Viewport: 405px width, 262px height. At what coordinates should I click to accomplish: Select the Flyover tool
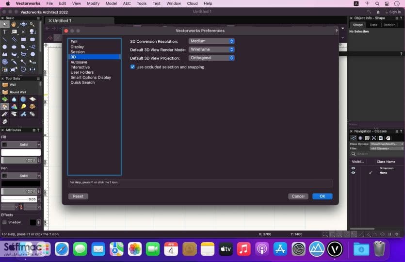click(23, 24)
